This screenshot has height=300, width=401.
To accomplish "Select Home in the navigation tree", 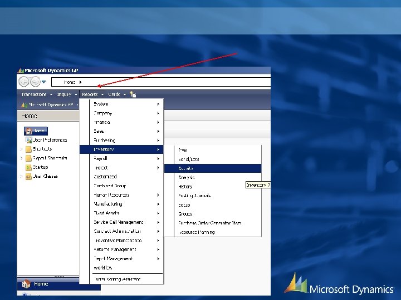I will (36, 131).
